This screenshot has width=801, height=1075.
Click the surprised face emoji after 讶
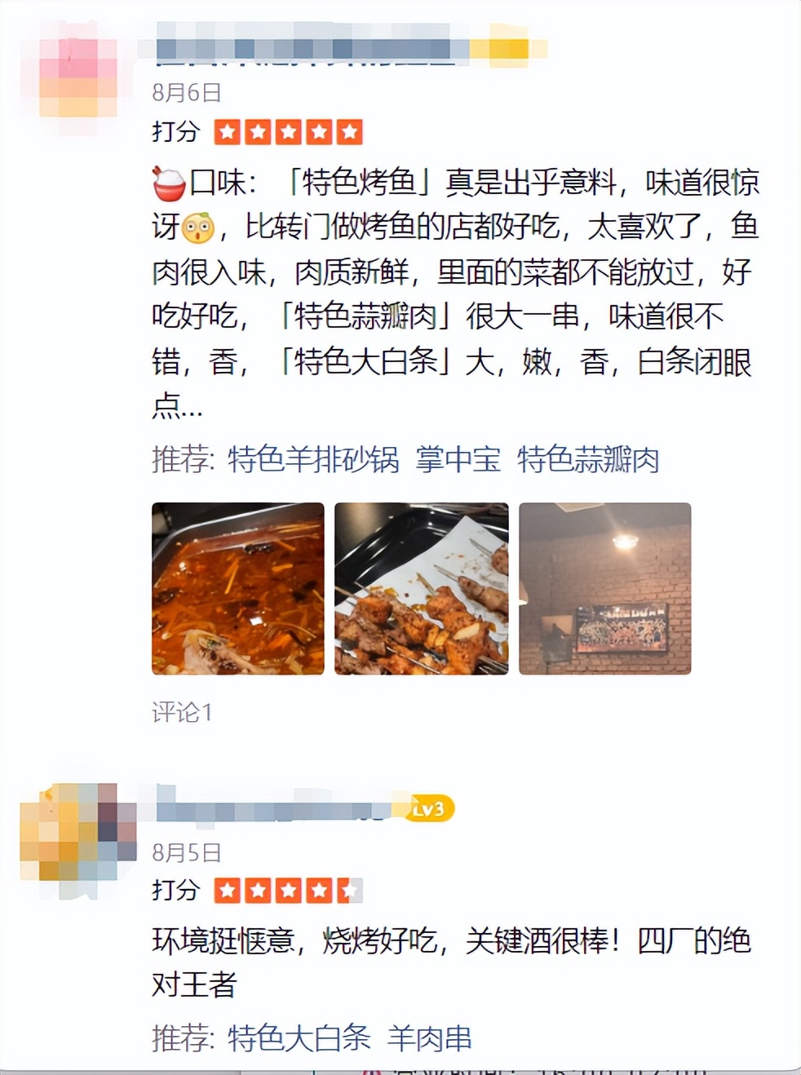197,228
